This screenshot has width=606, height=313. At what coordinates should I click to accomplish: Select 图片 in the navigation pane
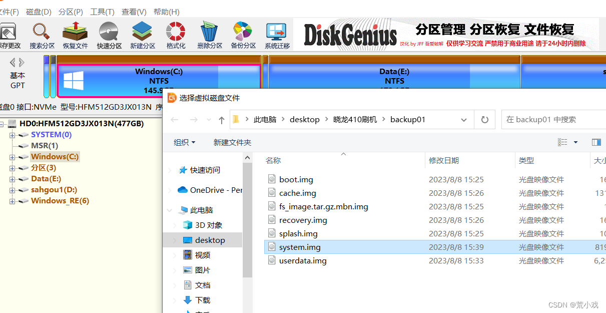(x=203, y=270)
